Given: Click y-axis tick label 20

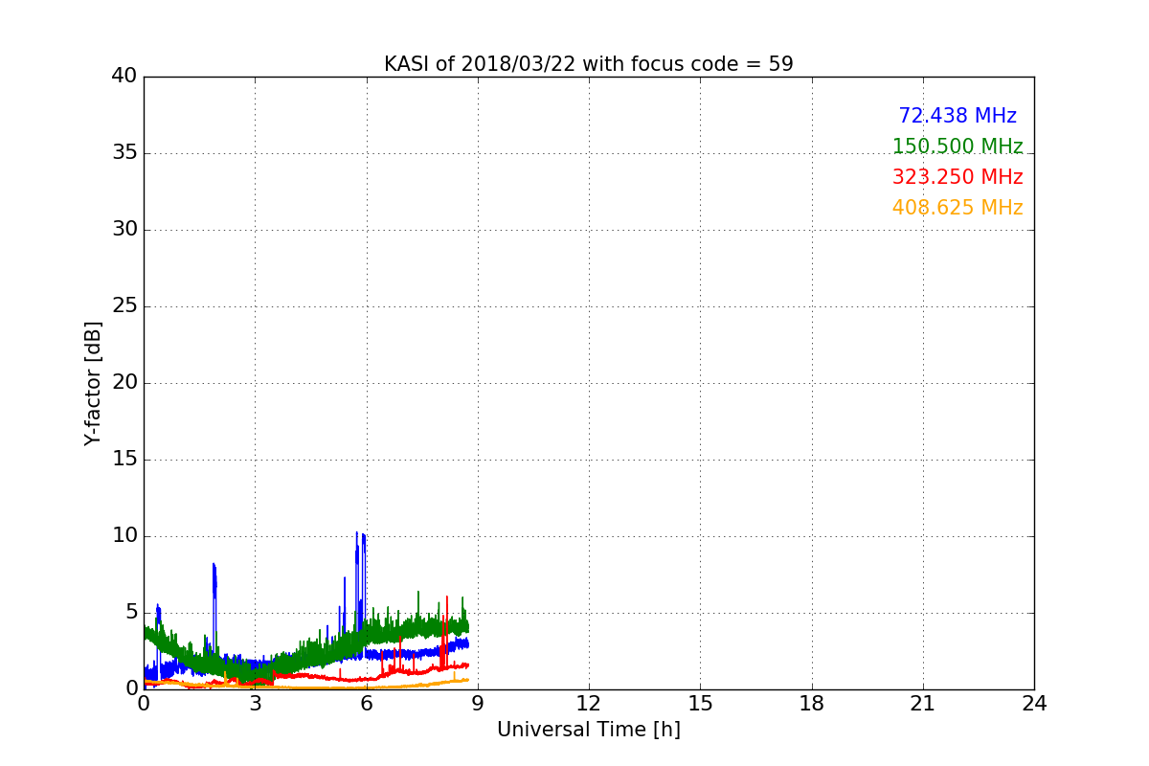Looking at the screenshot, I should point(124,383).
